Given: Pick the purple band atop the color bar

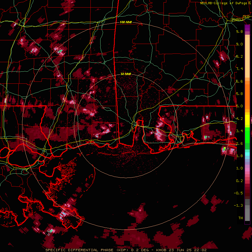Looking at the screenshot, I should tap(247, 28).
